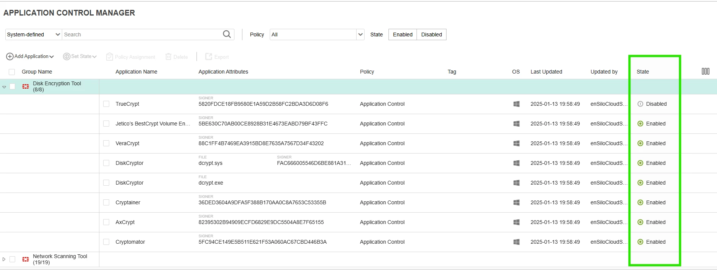
Task: Click the Delete button label
Action: coord(181,57)
